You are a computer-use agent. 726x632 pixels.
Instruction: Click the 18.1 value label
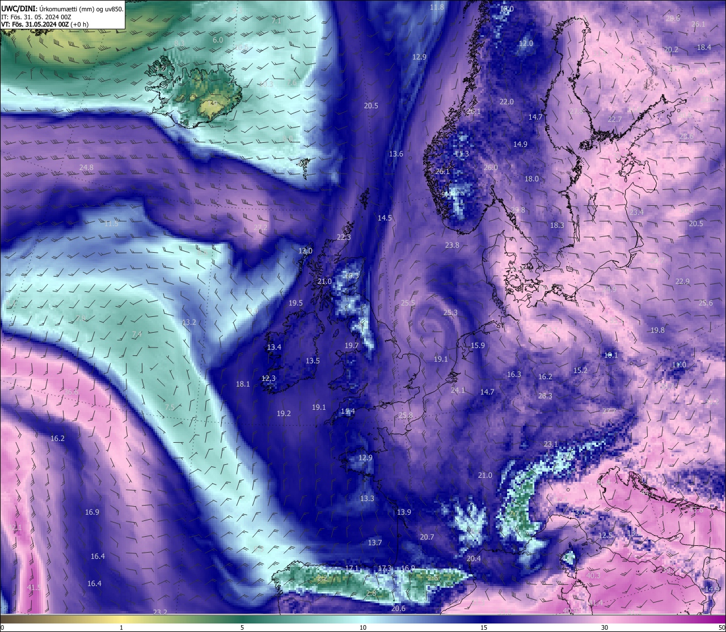click(x=243, y=384)
